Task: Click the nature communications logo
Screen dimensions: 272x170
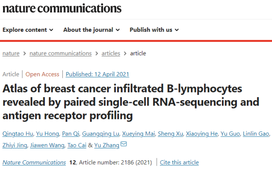Action: pyautogui.click(x=62, y=9)
